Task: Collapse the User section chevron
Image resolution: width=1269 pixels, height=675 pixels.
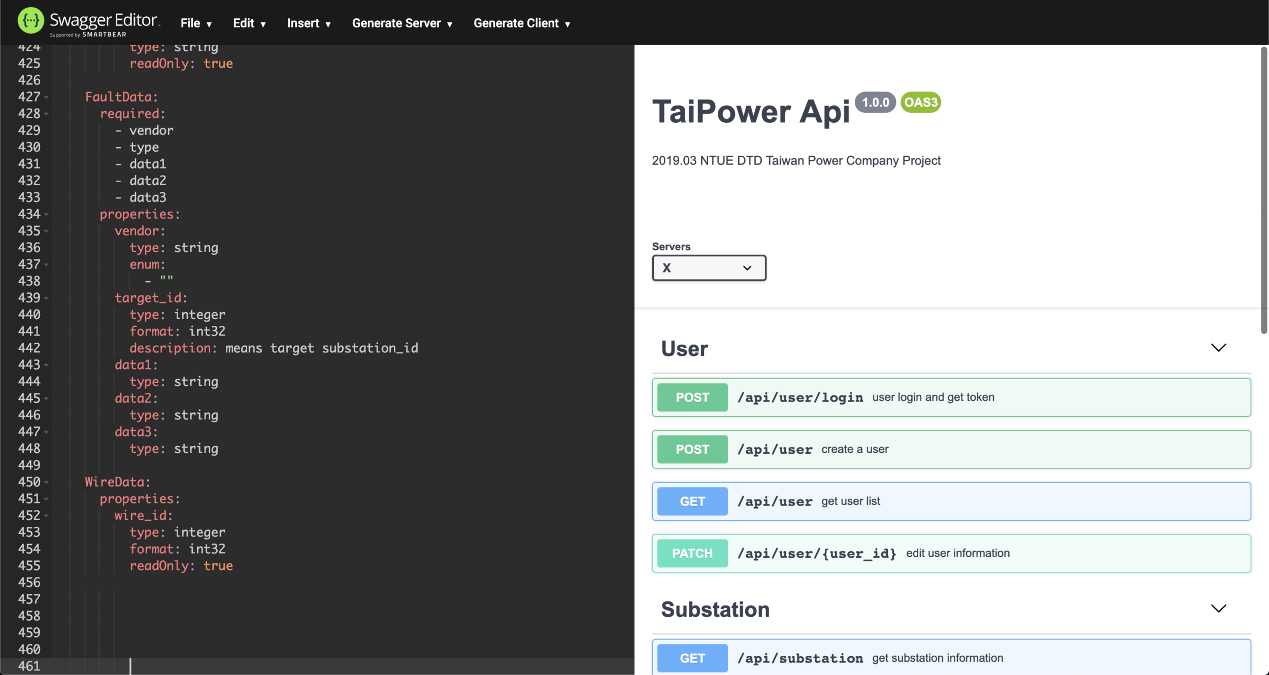Action: (x=1218, y=348)
